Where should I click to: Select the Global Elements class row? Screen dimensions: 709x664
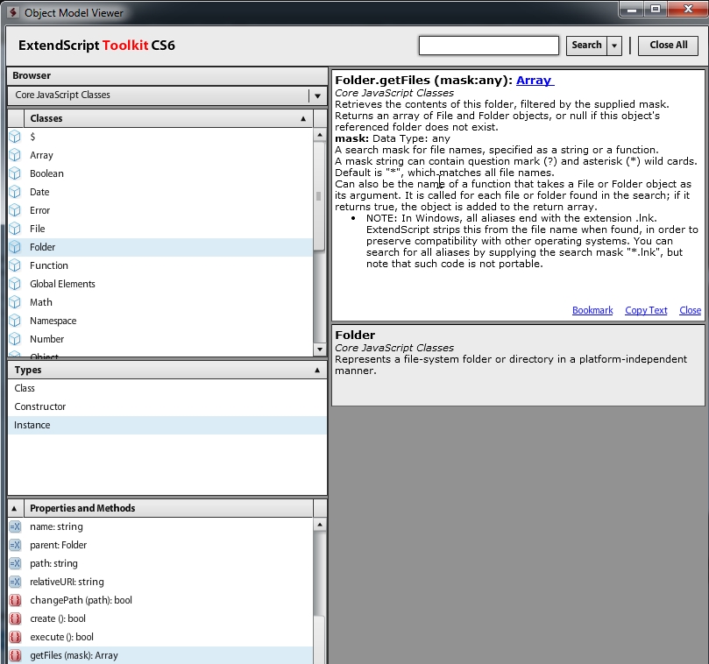[x=160, y=284]
